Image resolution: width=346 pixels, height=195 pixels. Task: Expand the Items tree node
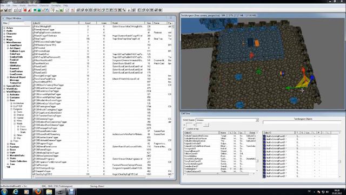coord(4,37)
